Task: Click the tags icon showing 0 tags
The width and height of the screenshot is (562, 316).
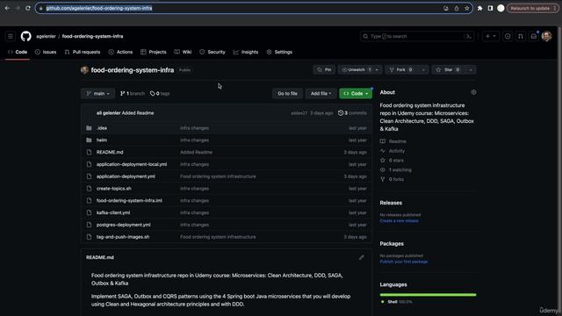Action: click(152, 94)
